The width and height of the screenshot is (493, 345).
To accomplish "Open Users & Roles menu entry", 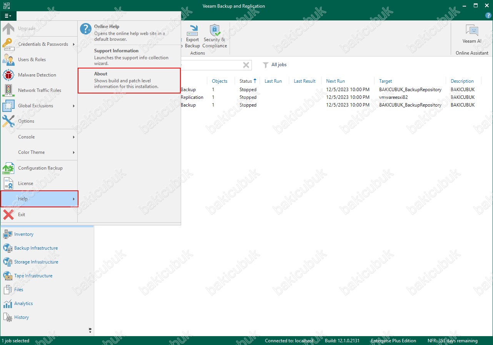I will pyautogui.click(x=39, y=60).
